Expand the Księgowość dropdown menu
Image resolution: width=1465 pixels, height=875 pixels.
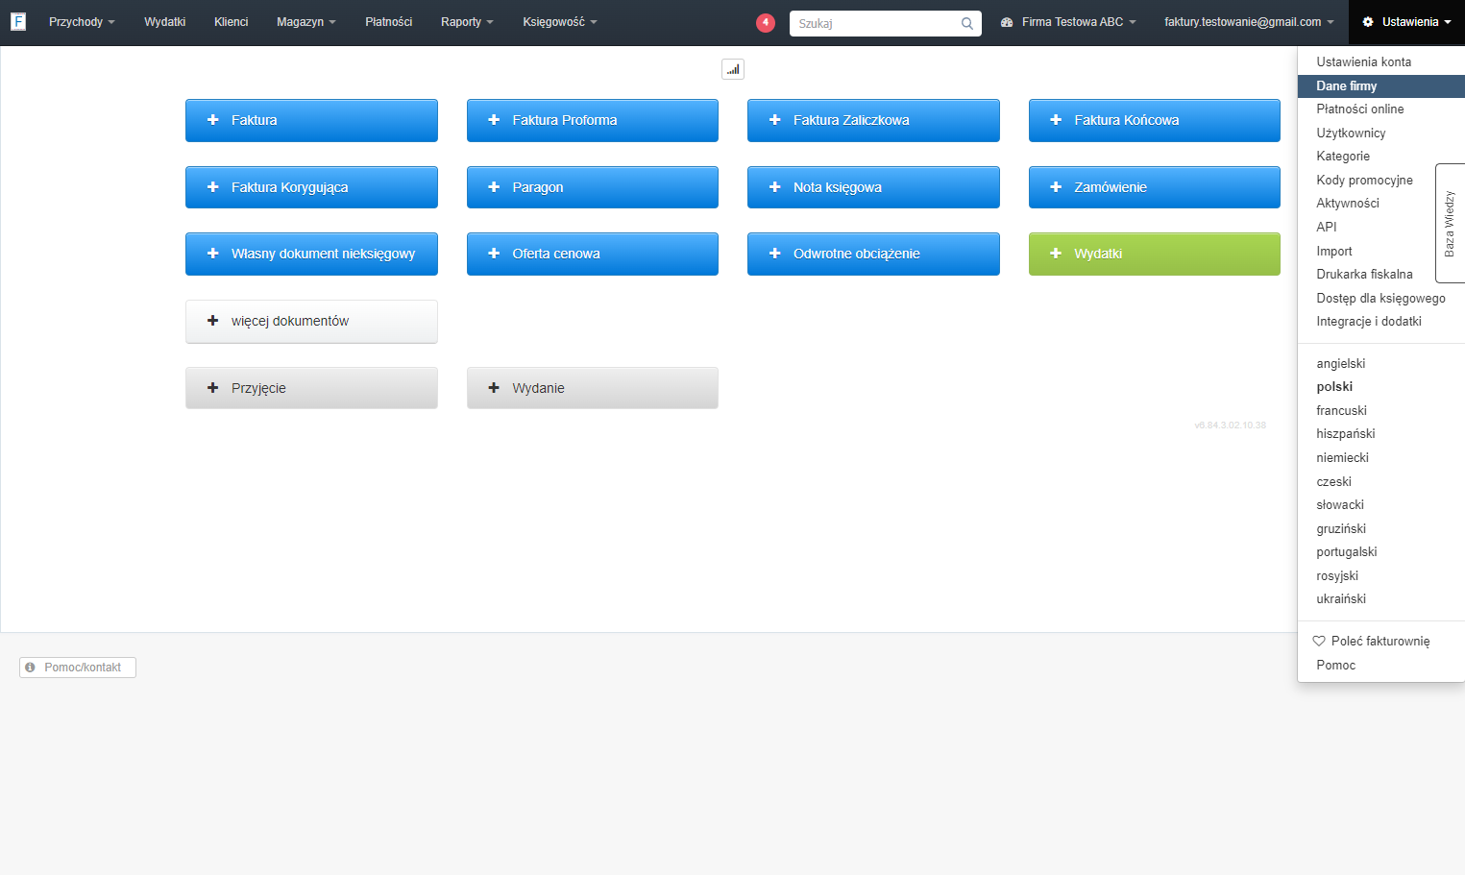click(x=559, y=22)
